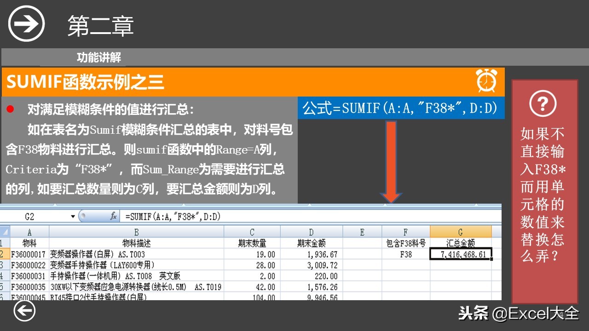Select cell F2 containing F38

click(x=405, y=253)
